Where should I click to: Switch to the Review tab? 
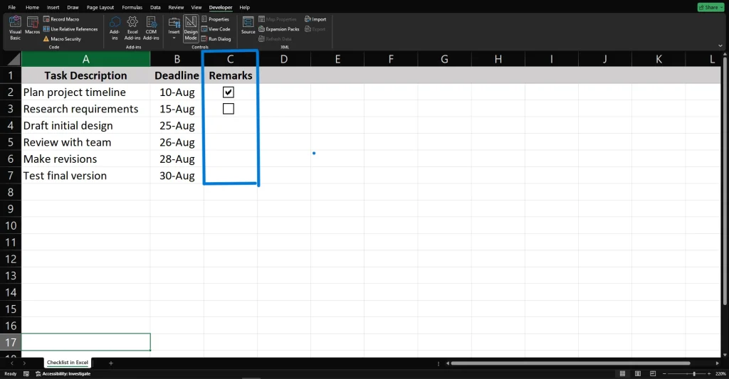(176, 7)
